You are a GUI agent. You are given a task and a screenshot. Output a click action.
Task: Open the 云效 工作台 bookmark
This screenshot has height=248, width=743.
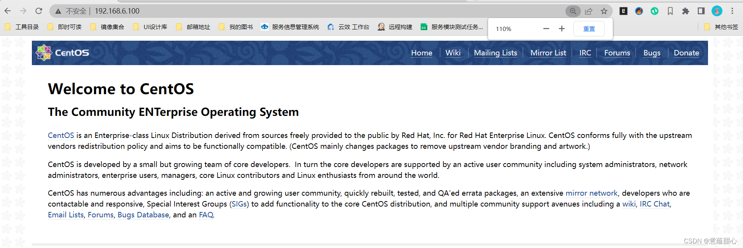pyautogui.click(x=349, y=27)
